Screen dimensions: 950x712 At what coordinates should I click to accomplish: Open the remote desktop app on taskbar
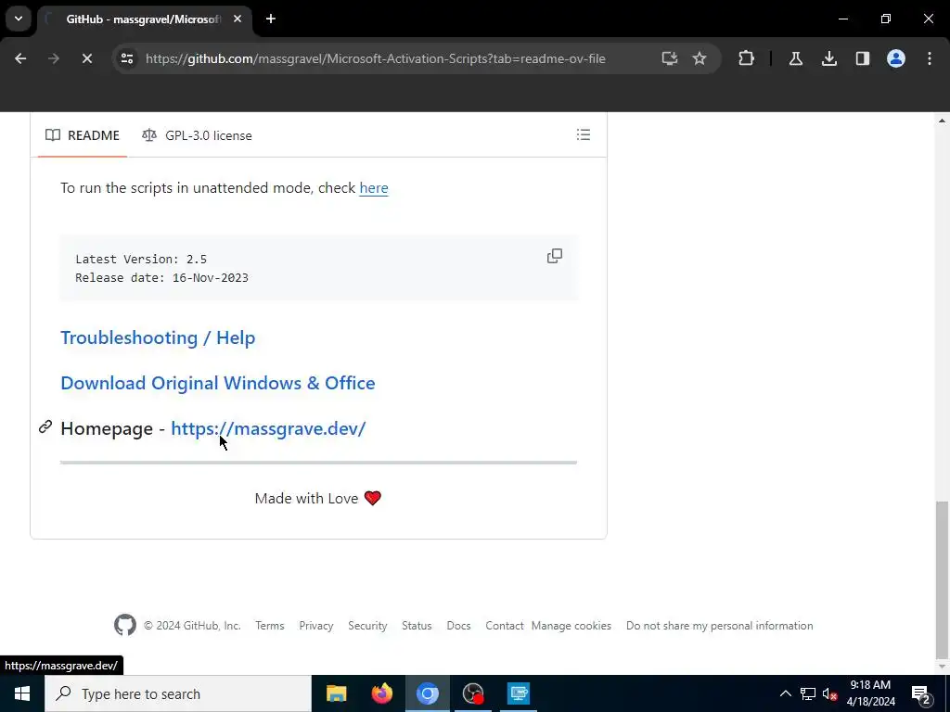click(519, 693)
